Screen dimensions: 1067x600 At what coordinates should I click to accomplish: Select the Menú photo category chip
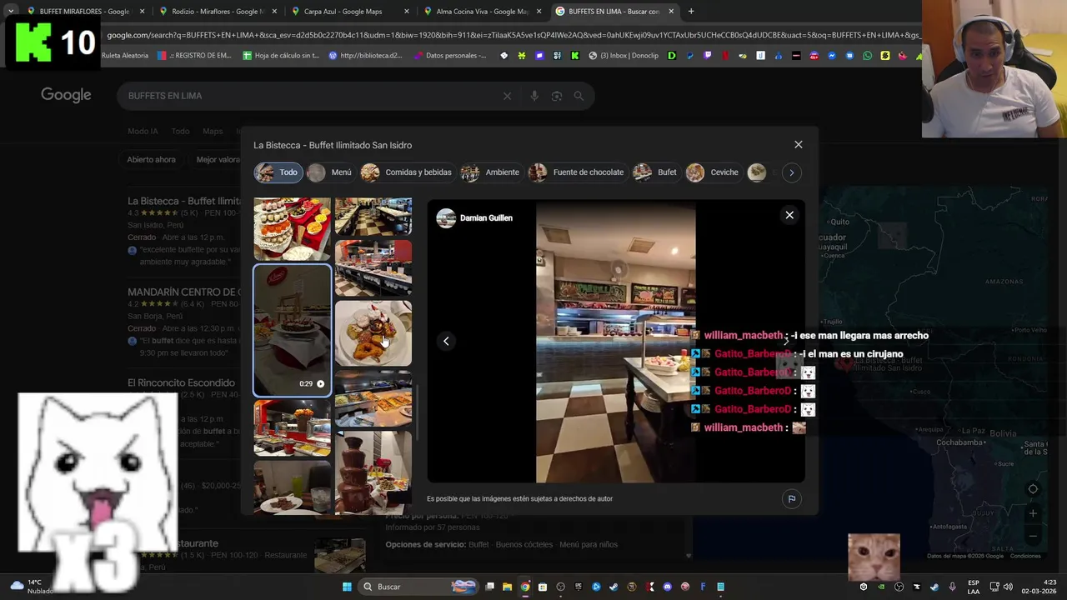point(330,172)
